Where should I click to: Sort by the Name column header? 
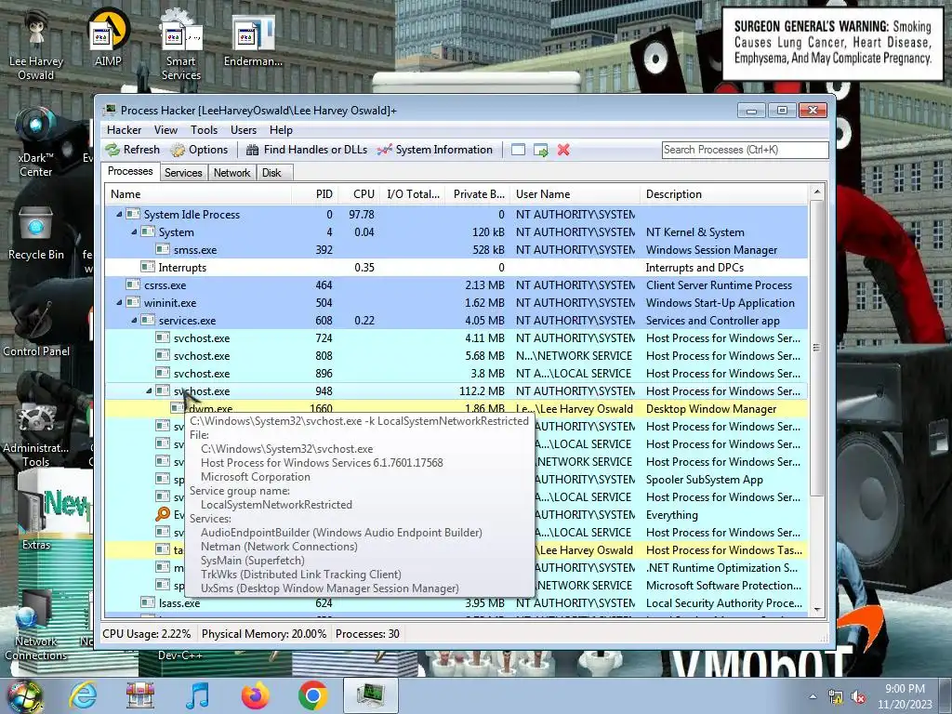(198, 194)
